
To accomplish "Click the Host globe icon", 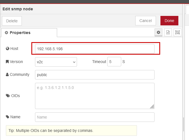I will [x=8, y=49].
